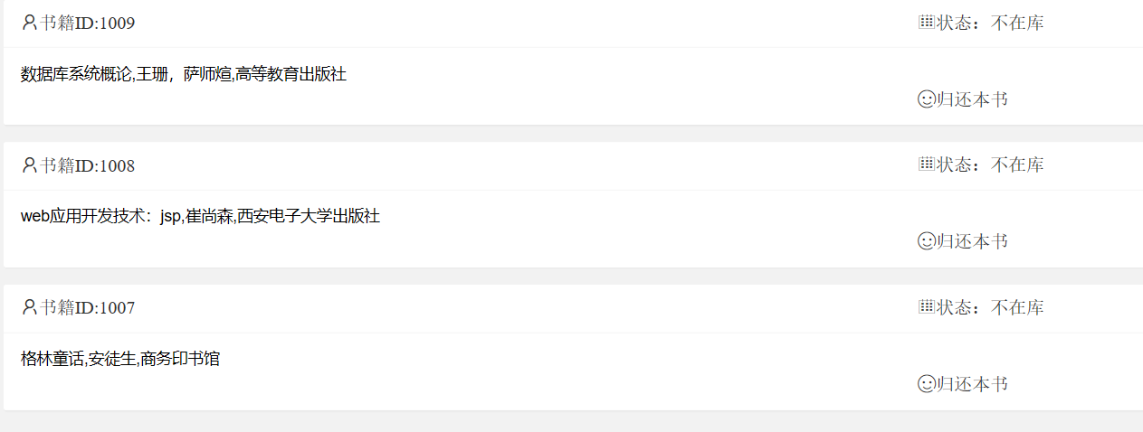Return 格林童话 using the 归还本书 link
This screenshot has width=1143, height=432.
[972, 384]
